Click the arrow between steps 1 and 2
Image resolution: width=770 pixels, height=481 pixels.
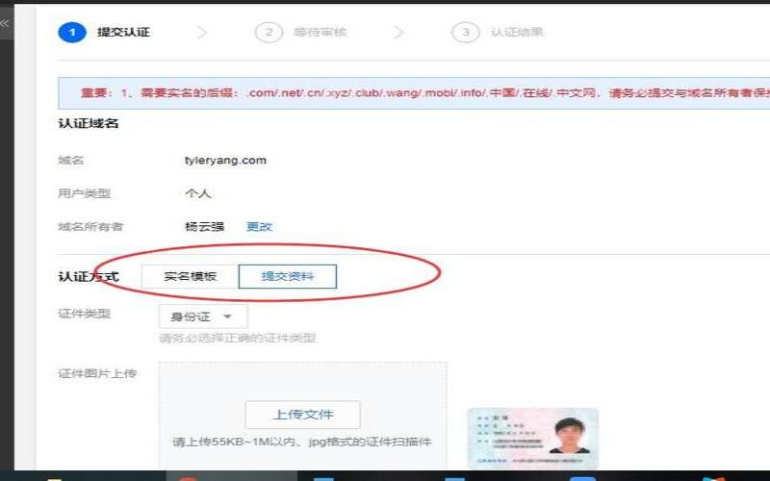click(x=202, y=32)
